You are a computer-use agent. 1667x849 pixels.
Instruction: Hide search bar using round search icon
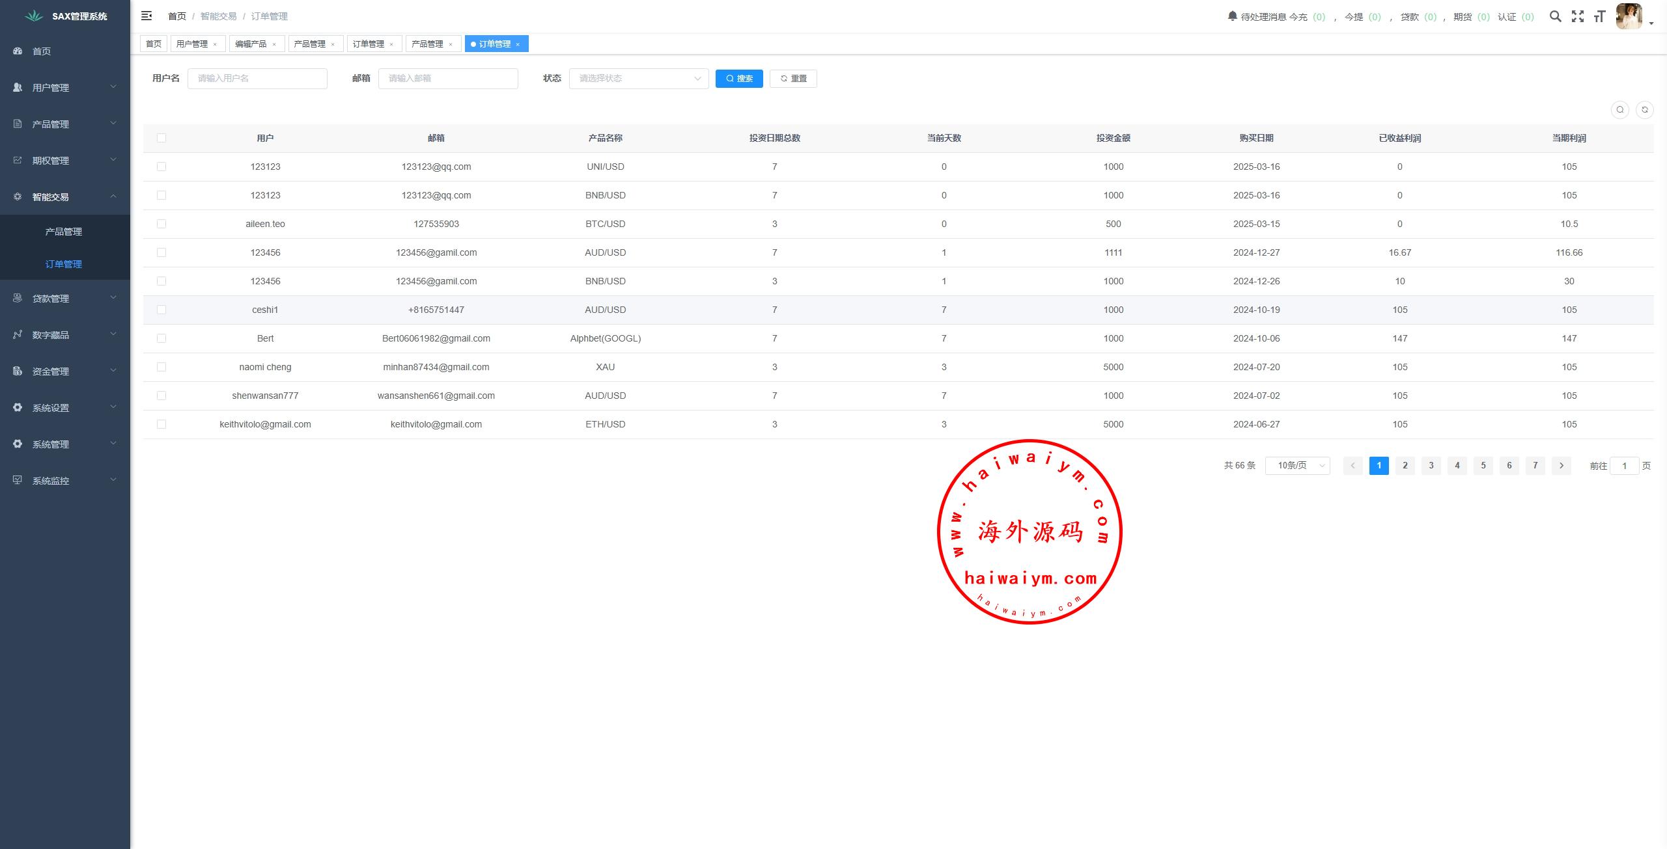pyautogui.click(x=1619, y=110)
